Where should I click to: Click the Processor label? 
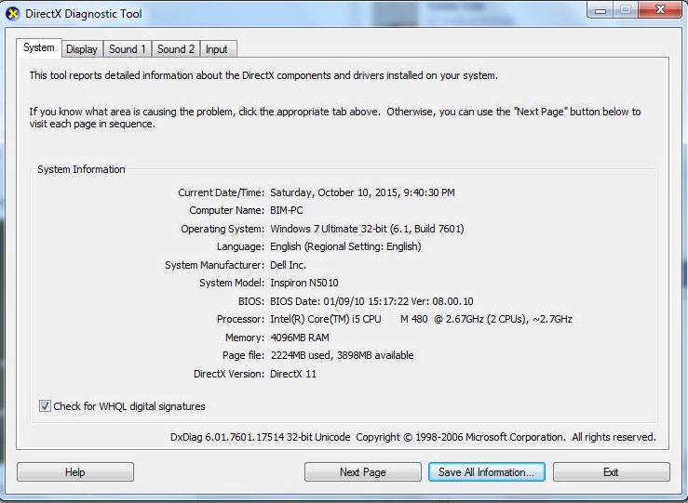(240, 319)
